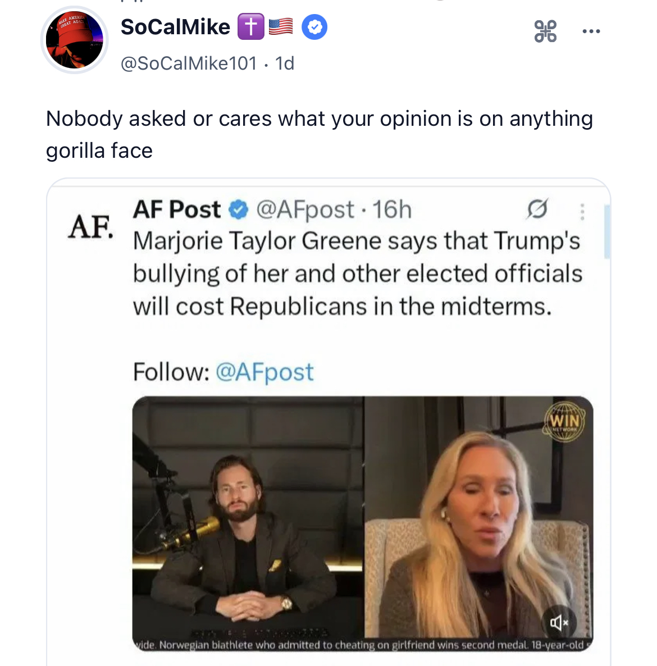The height and width of the screenshot is (666, 657).
Task: Click the AF Post account name
Action: (177, 209)
